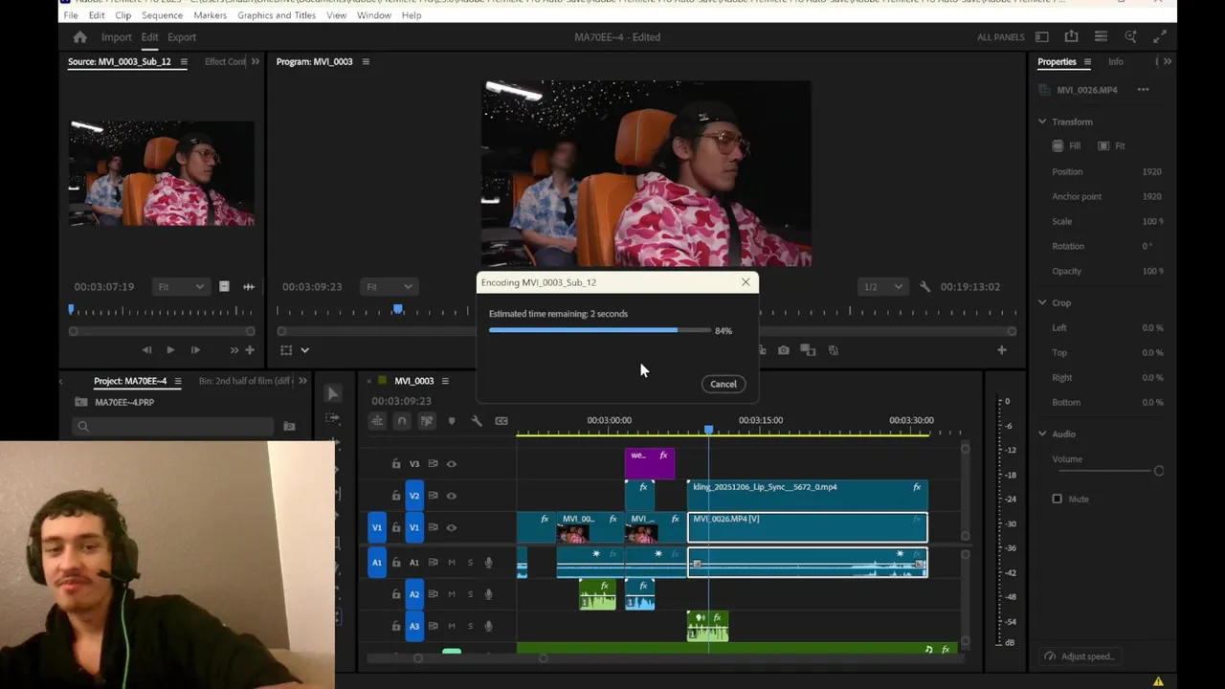Switch to the Effect Controls tab

(x=225, y=61)
